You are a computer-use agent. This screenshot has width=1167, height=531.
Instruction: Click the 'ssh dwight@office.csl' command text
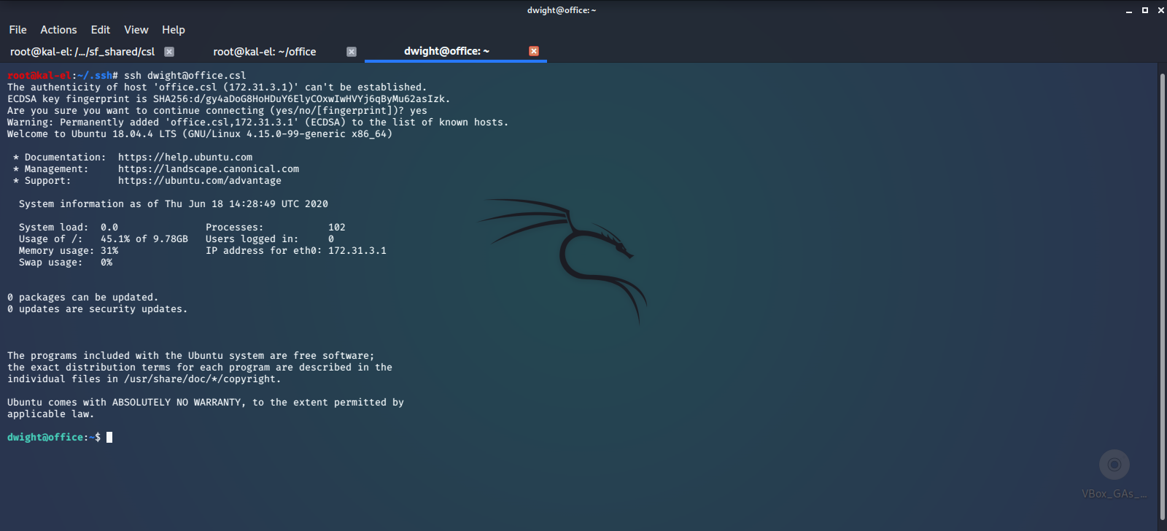185,76
